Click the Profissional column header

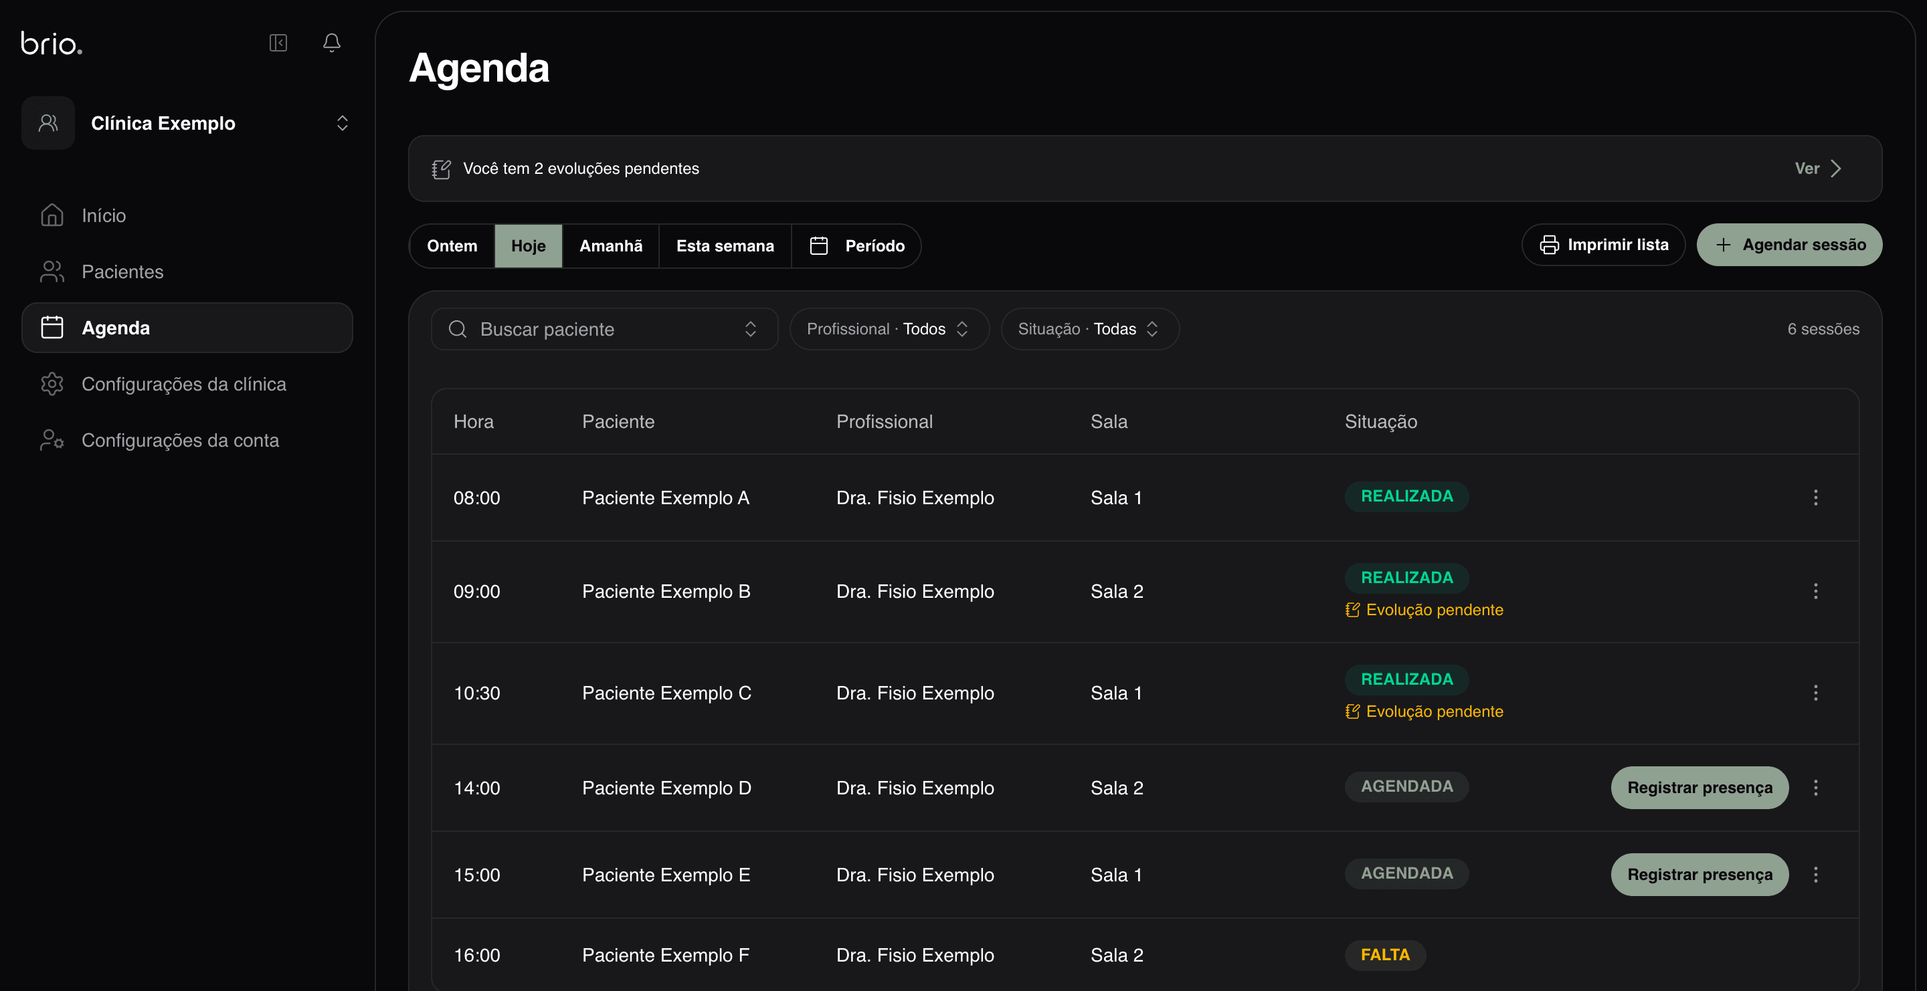[x=884, y=421]
